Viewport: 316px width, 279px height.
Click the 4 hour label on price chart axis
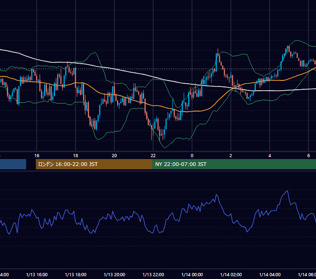[270, 156]
